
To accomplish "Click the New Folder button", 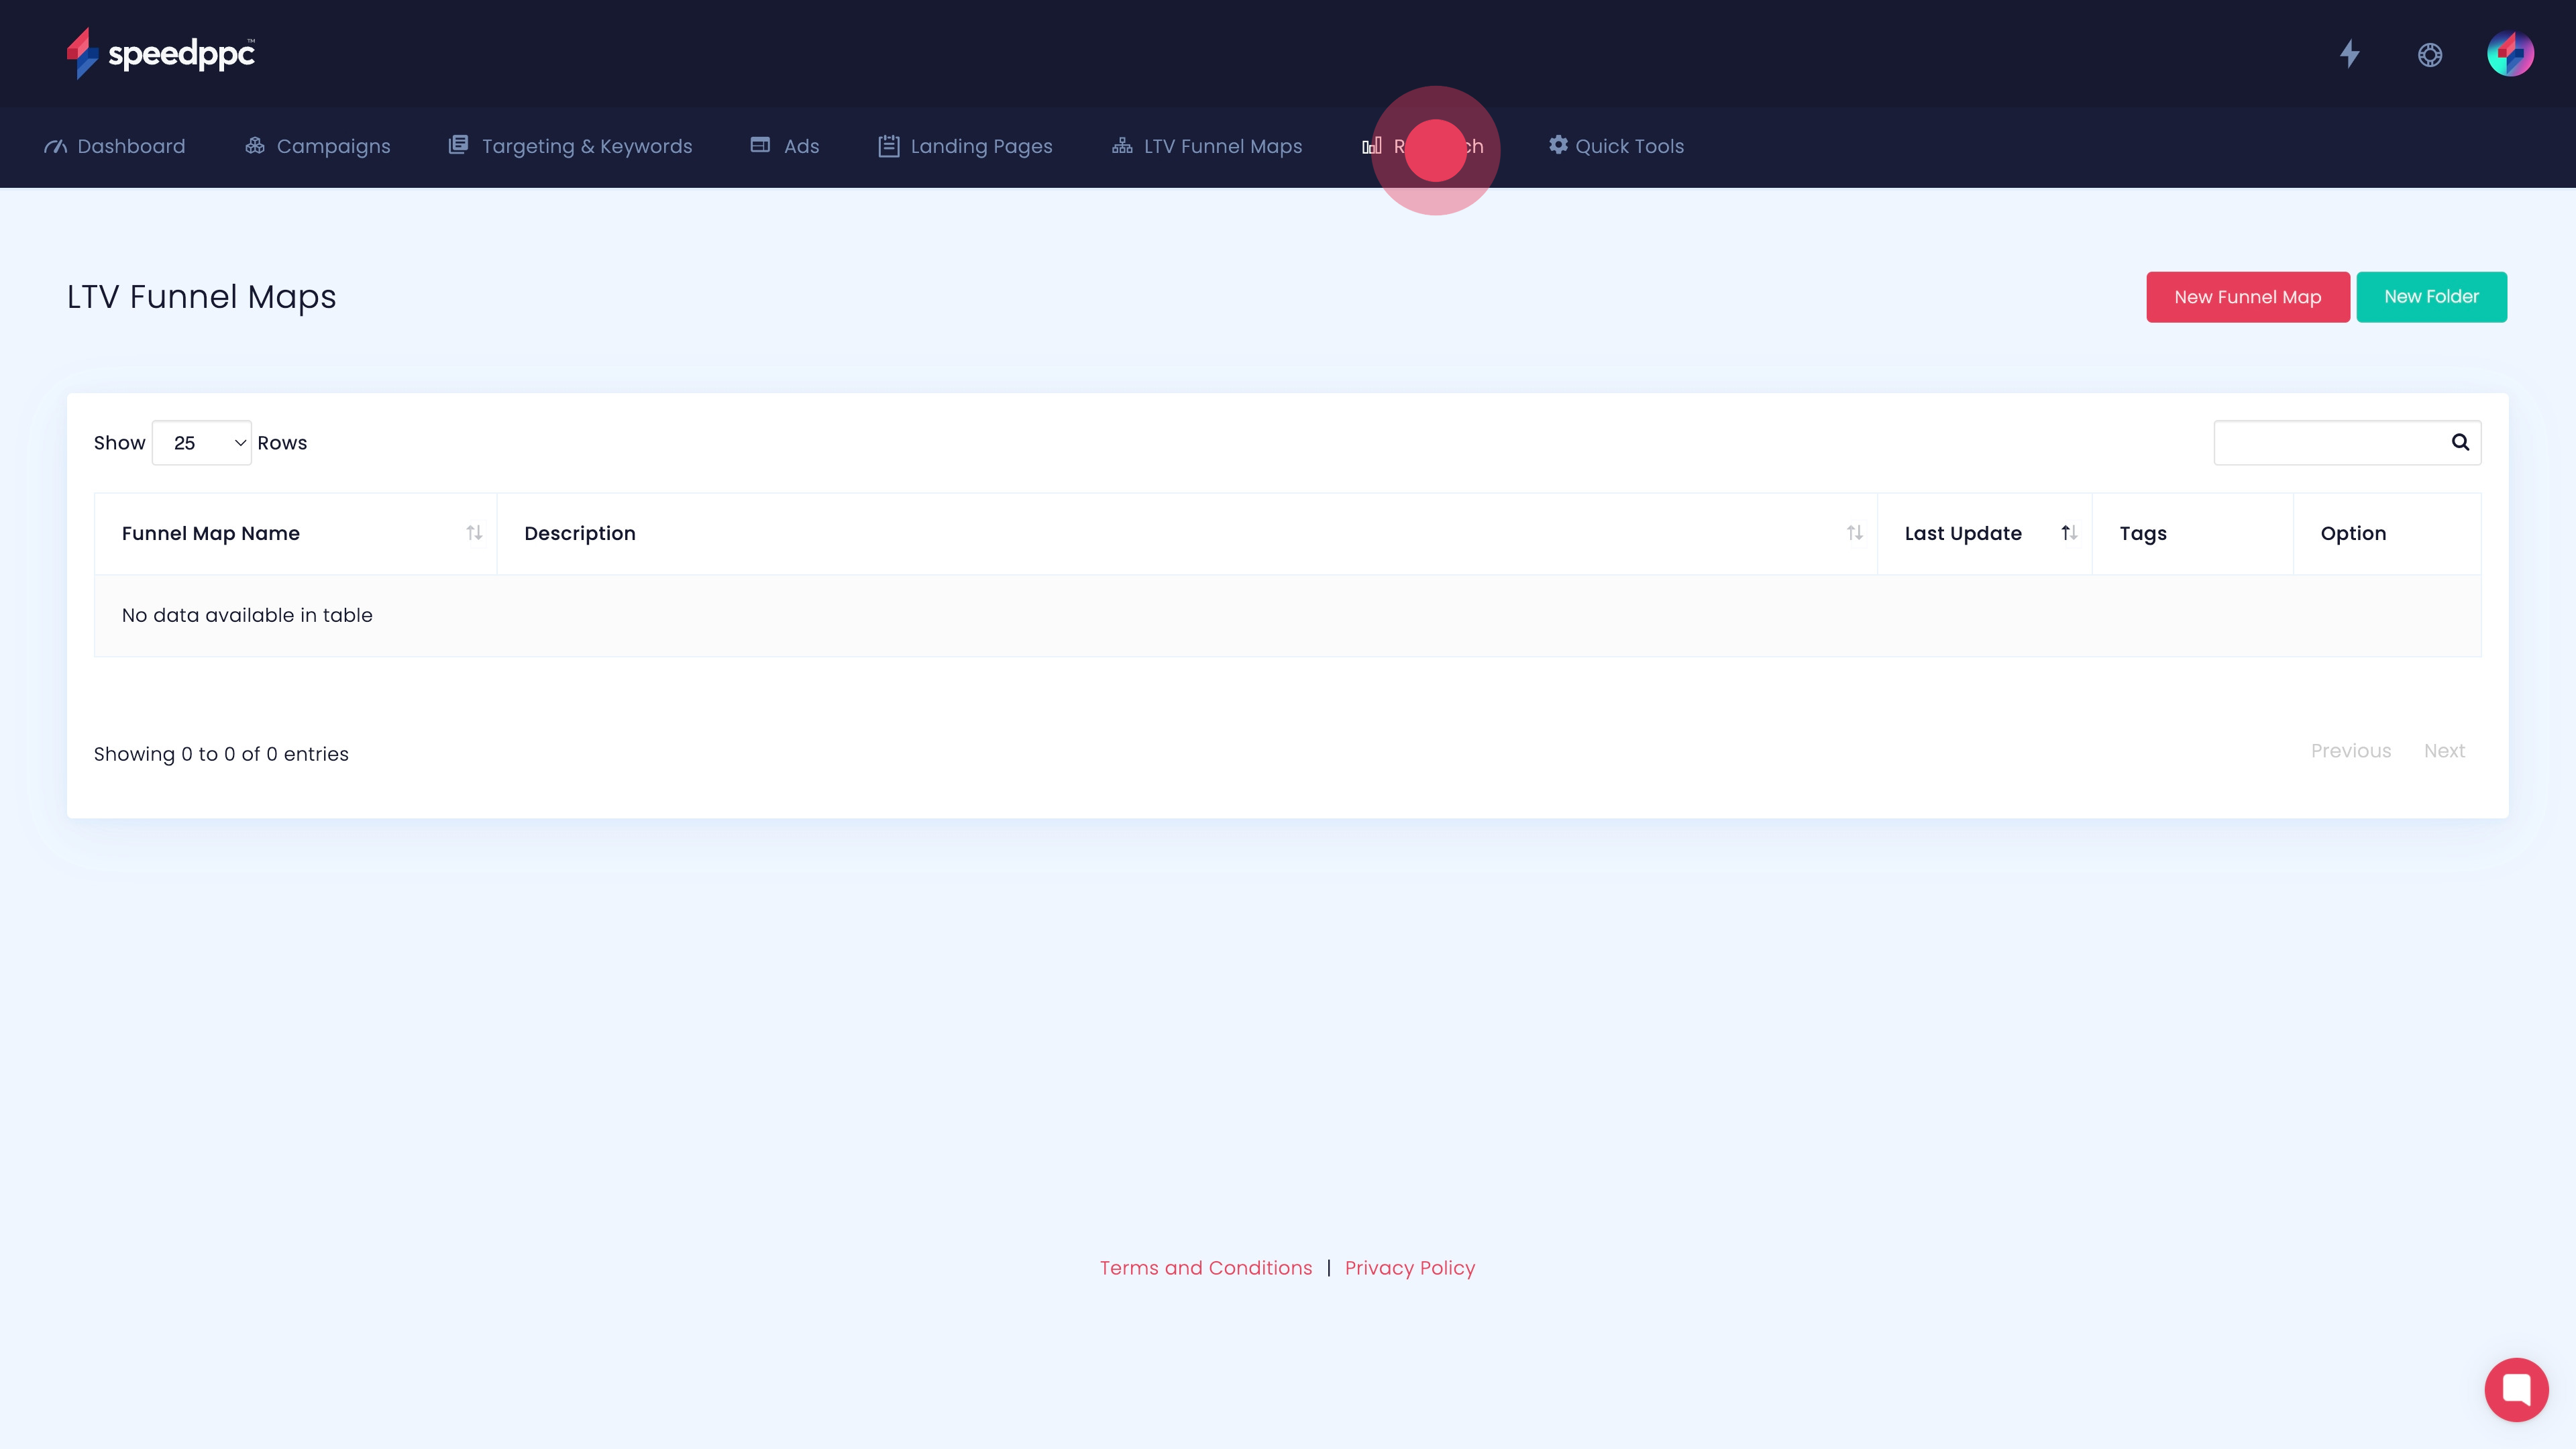I will [2431, 297].
